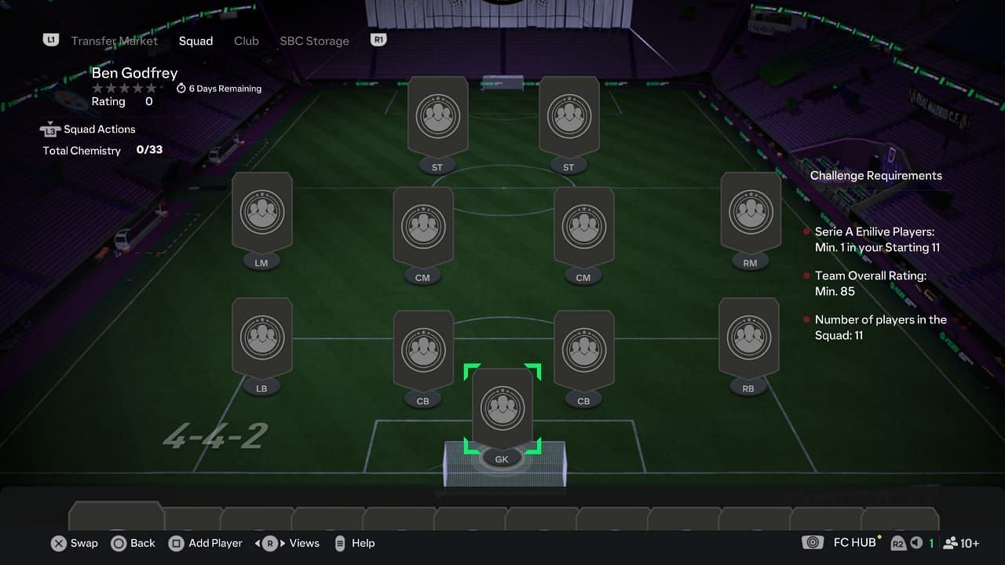Viewport: 1005px width, 565px height.
Task: Click the online friends 10+ icon
Action: [961, 543]
